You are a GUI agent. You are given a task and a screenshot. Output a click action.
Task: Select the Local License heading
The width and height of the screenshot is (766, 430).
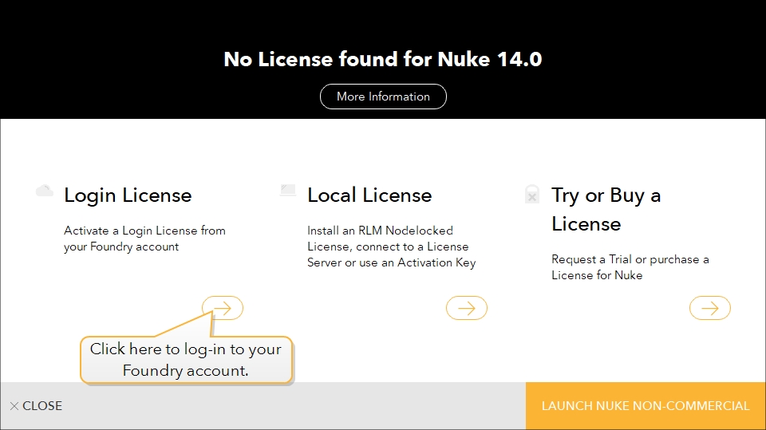369,195
